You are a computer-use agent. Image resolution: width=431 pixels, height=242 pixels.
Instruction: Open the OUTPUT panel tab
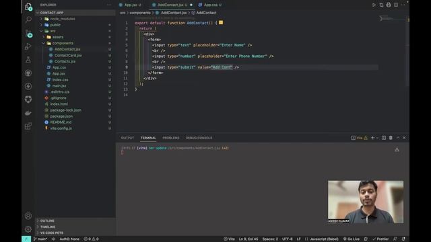coord(127,138)
